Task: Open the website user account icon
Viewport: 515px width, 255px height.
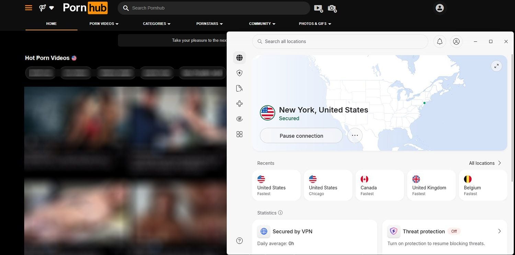Action: (439, 8)
